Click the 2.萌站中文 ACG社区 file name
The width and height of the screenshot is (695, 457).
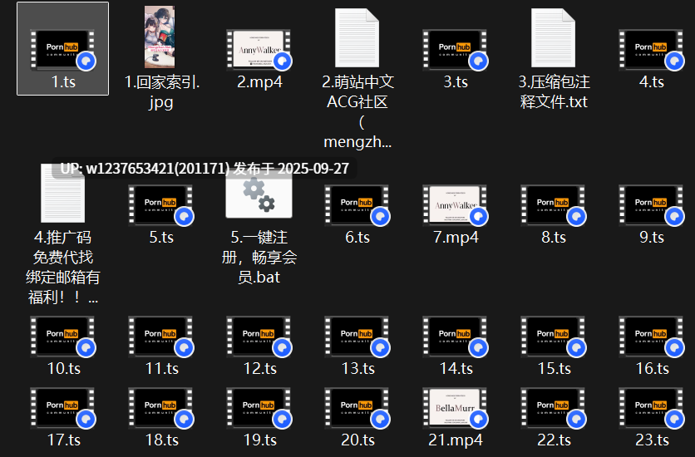point(357,111)
